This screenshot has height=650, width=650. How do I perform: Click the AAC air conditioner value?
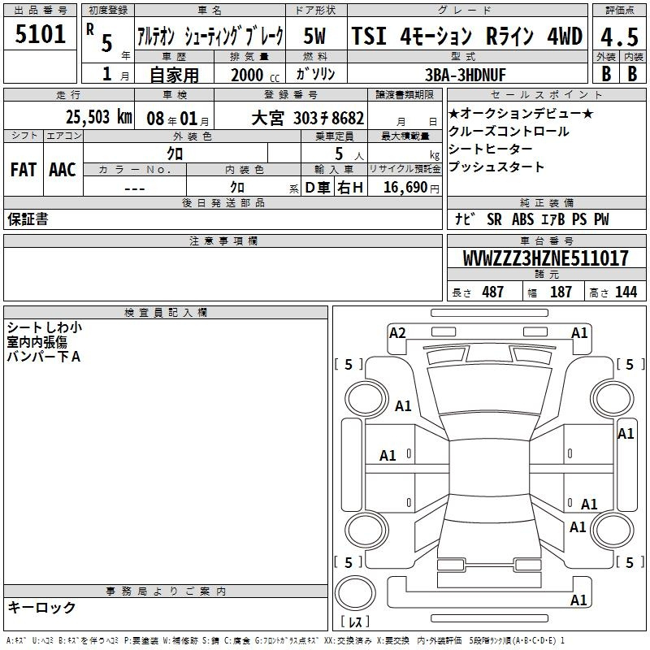point(62,169)
